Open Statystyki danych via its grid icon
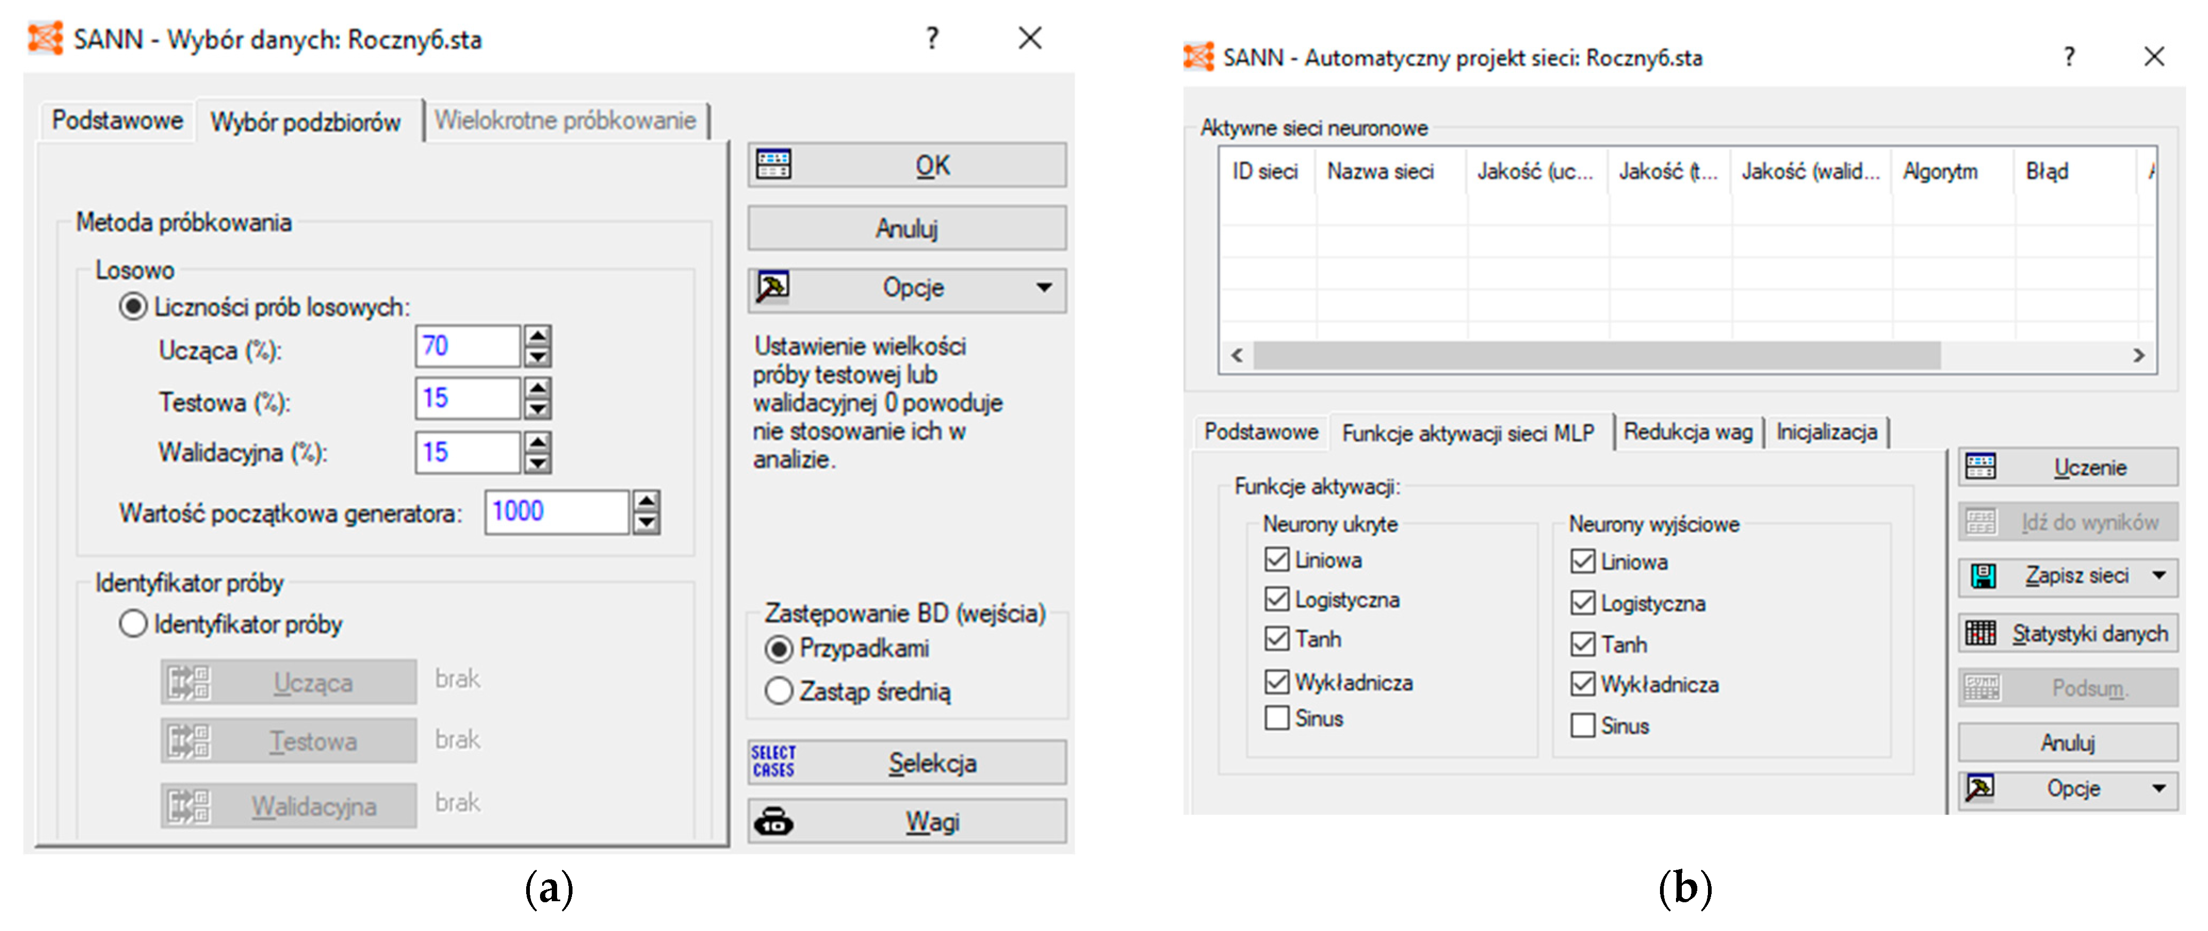2208x931 pixels. [1981, 633]
